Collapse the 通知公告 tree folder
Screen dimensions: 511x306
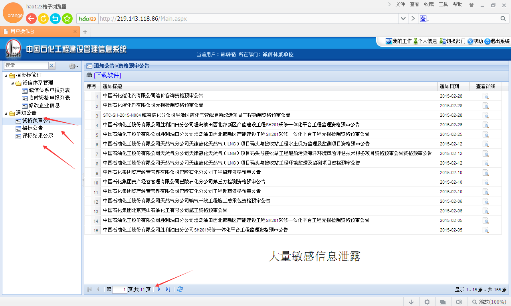[6, 113]
